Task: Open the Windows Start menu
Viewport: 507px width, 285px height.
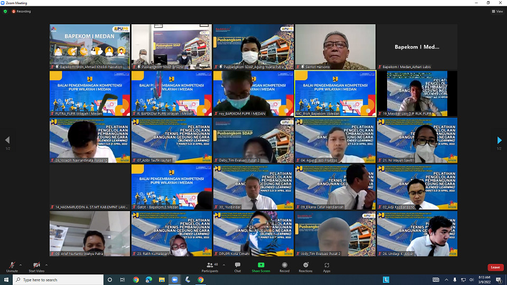Action: [x=6, y=280]
